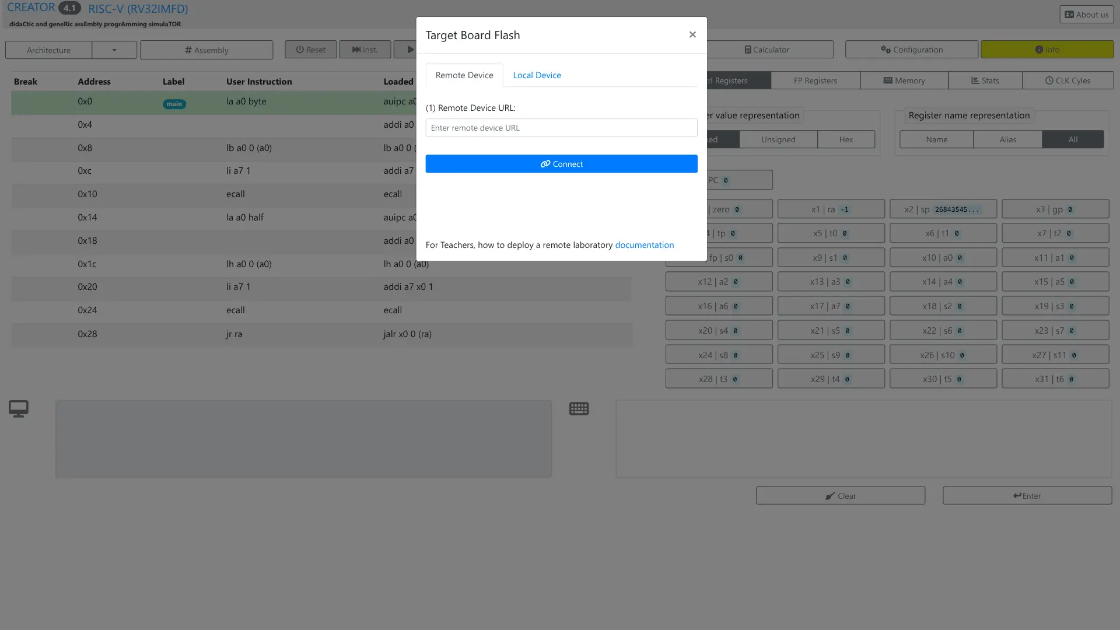Switch to the Memory view
This screenshot has width=1120, height=630.
pos(904,80)
